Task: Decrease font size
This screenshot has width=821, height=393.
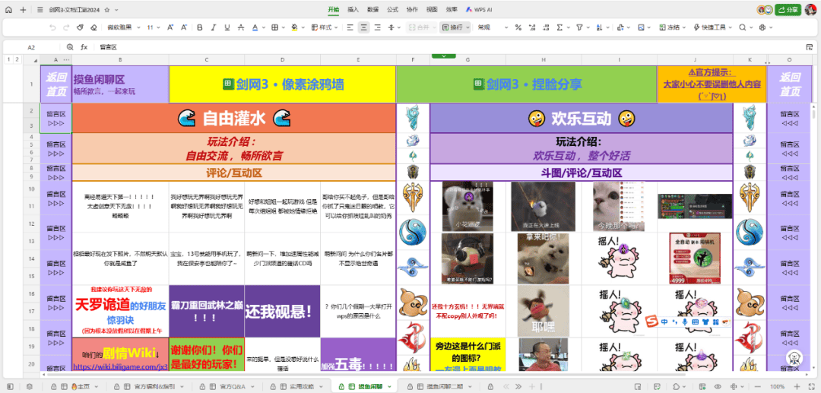Action: click(184, 27)
